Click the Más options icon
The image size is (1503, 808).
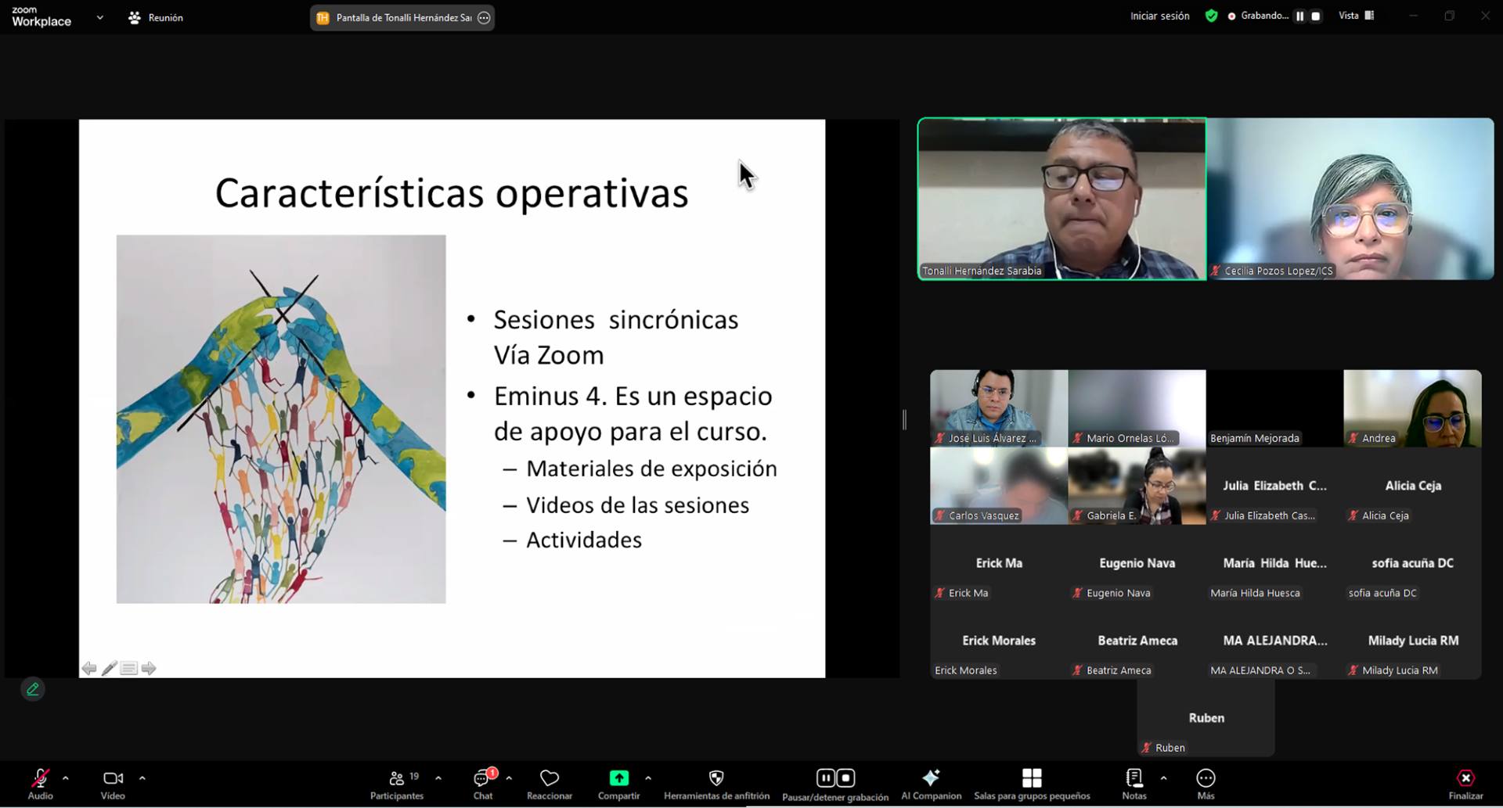[1206, 778]
